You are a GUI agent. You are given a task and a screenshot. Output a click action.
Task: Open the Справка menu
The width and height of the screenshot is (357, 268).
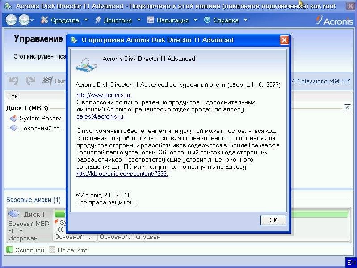[226, 20]
